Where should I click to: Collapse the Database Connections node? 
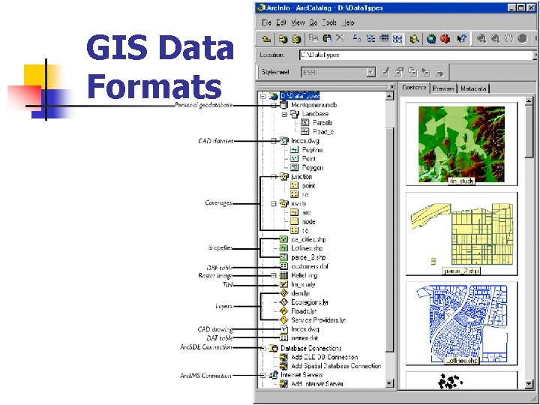coord(263,348)
